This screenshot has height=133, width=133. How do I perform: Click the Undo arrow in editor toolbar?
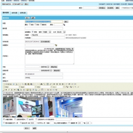pyautogui.click(x=35, y=84)
